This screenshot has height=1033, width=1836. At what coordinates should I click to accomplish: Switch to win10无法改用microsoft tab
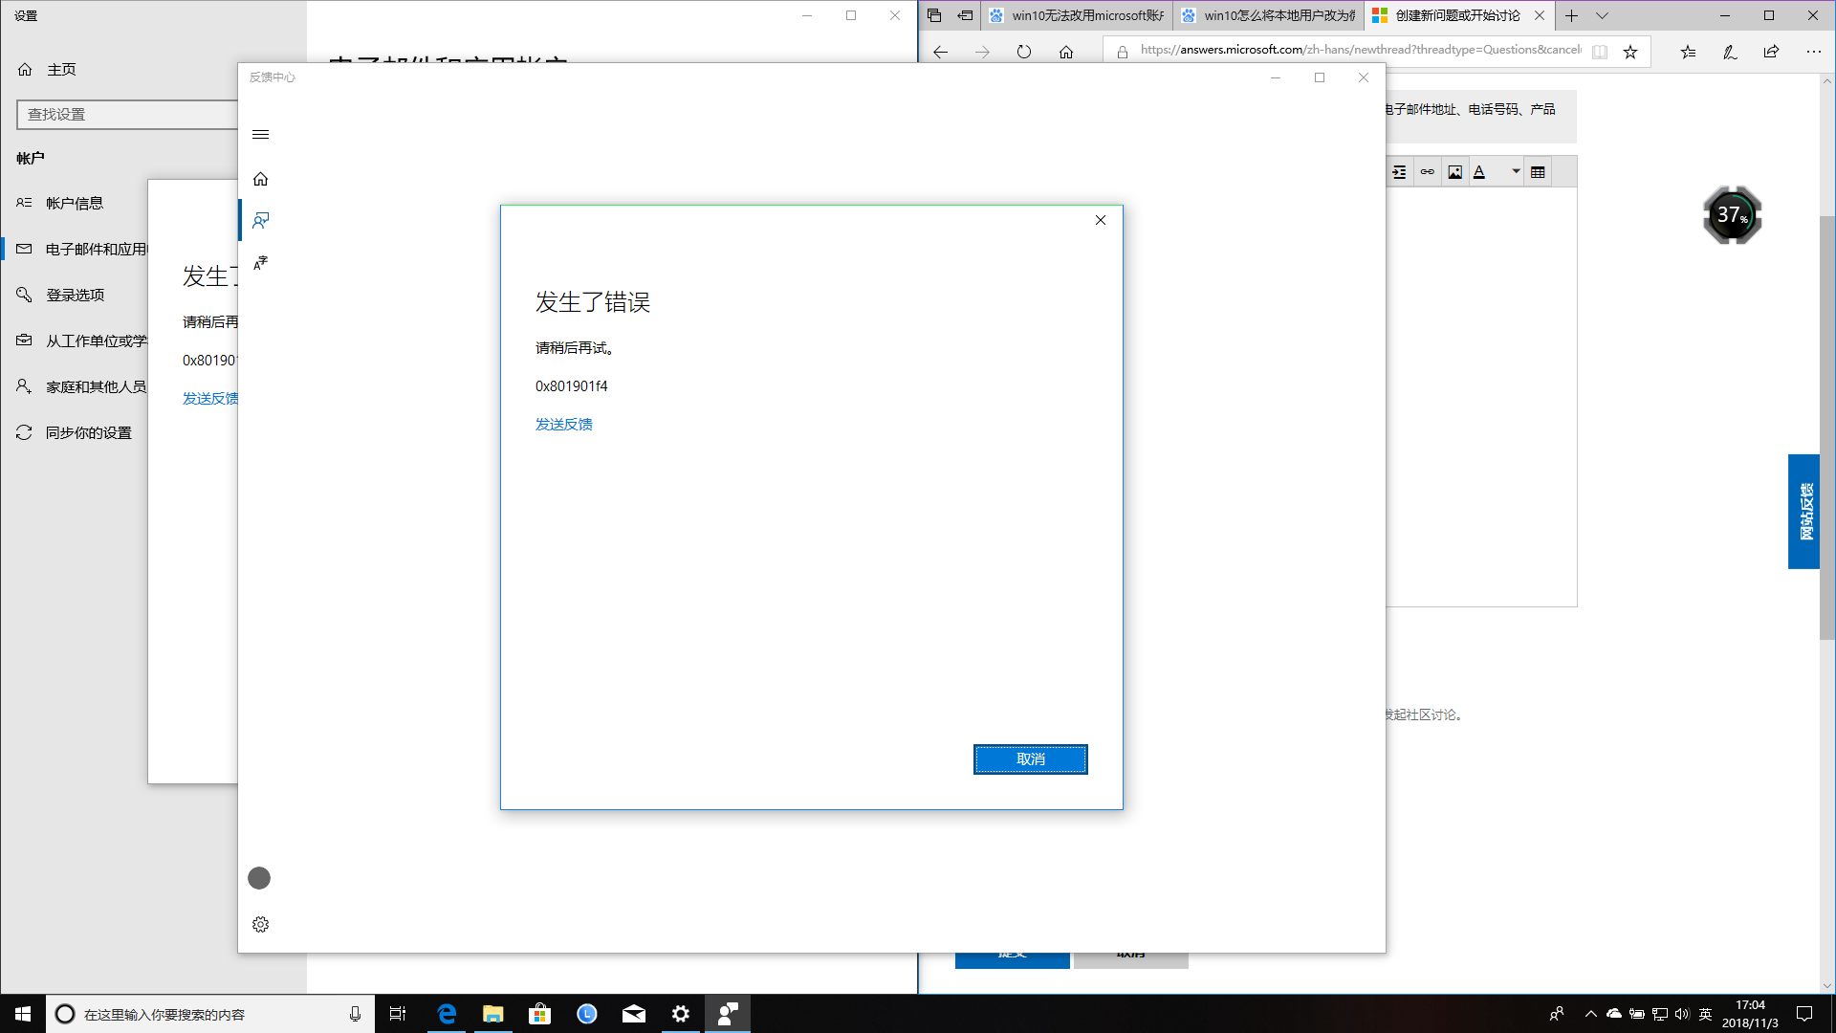[x=1078, y=15]
